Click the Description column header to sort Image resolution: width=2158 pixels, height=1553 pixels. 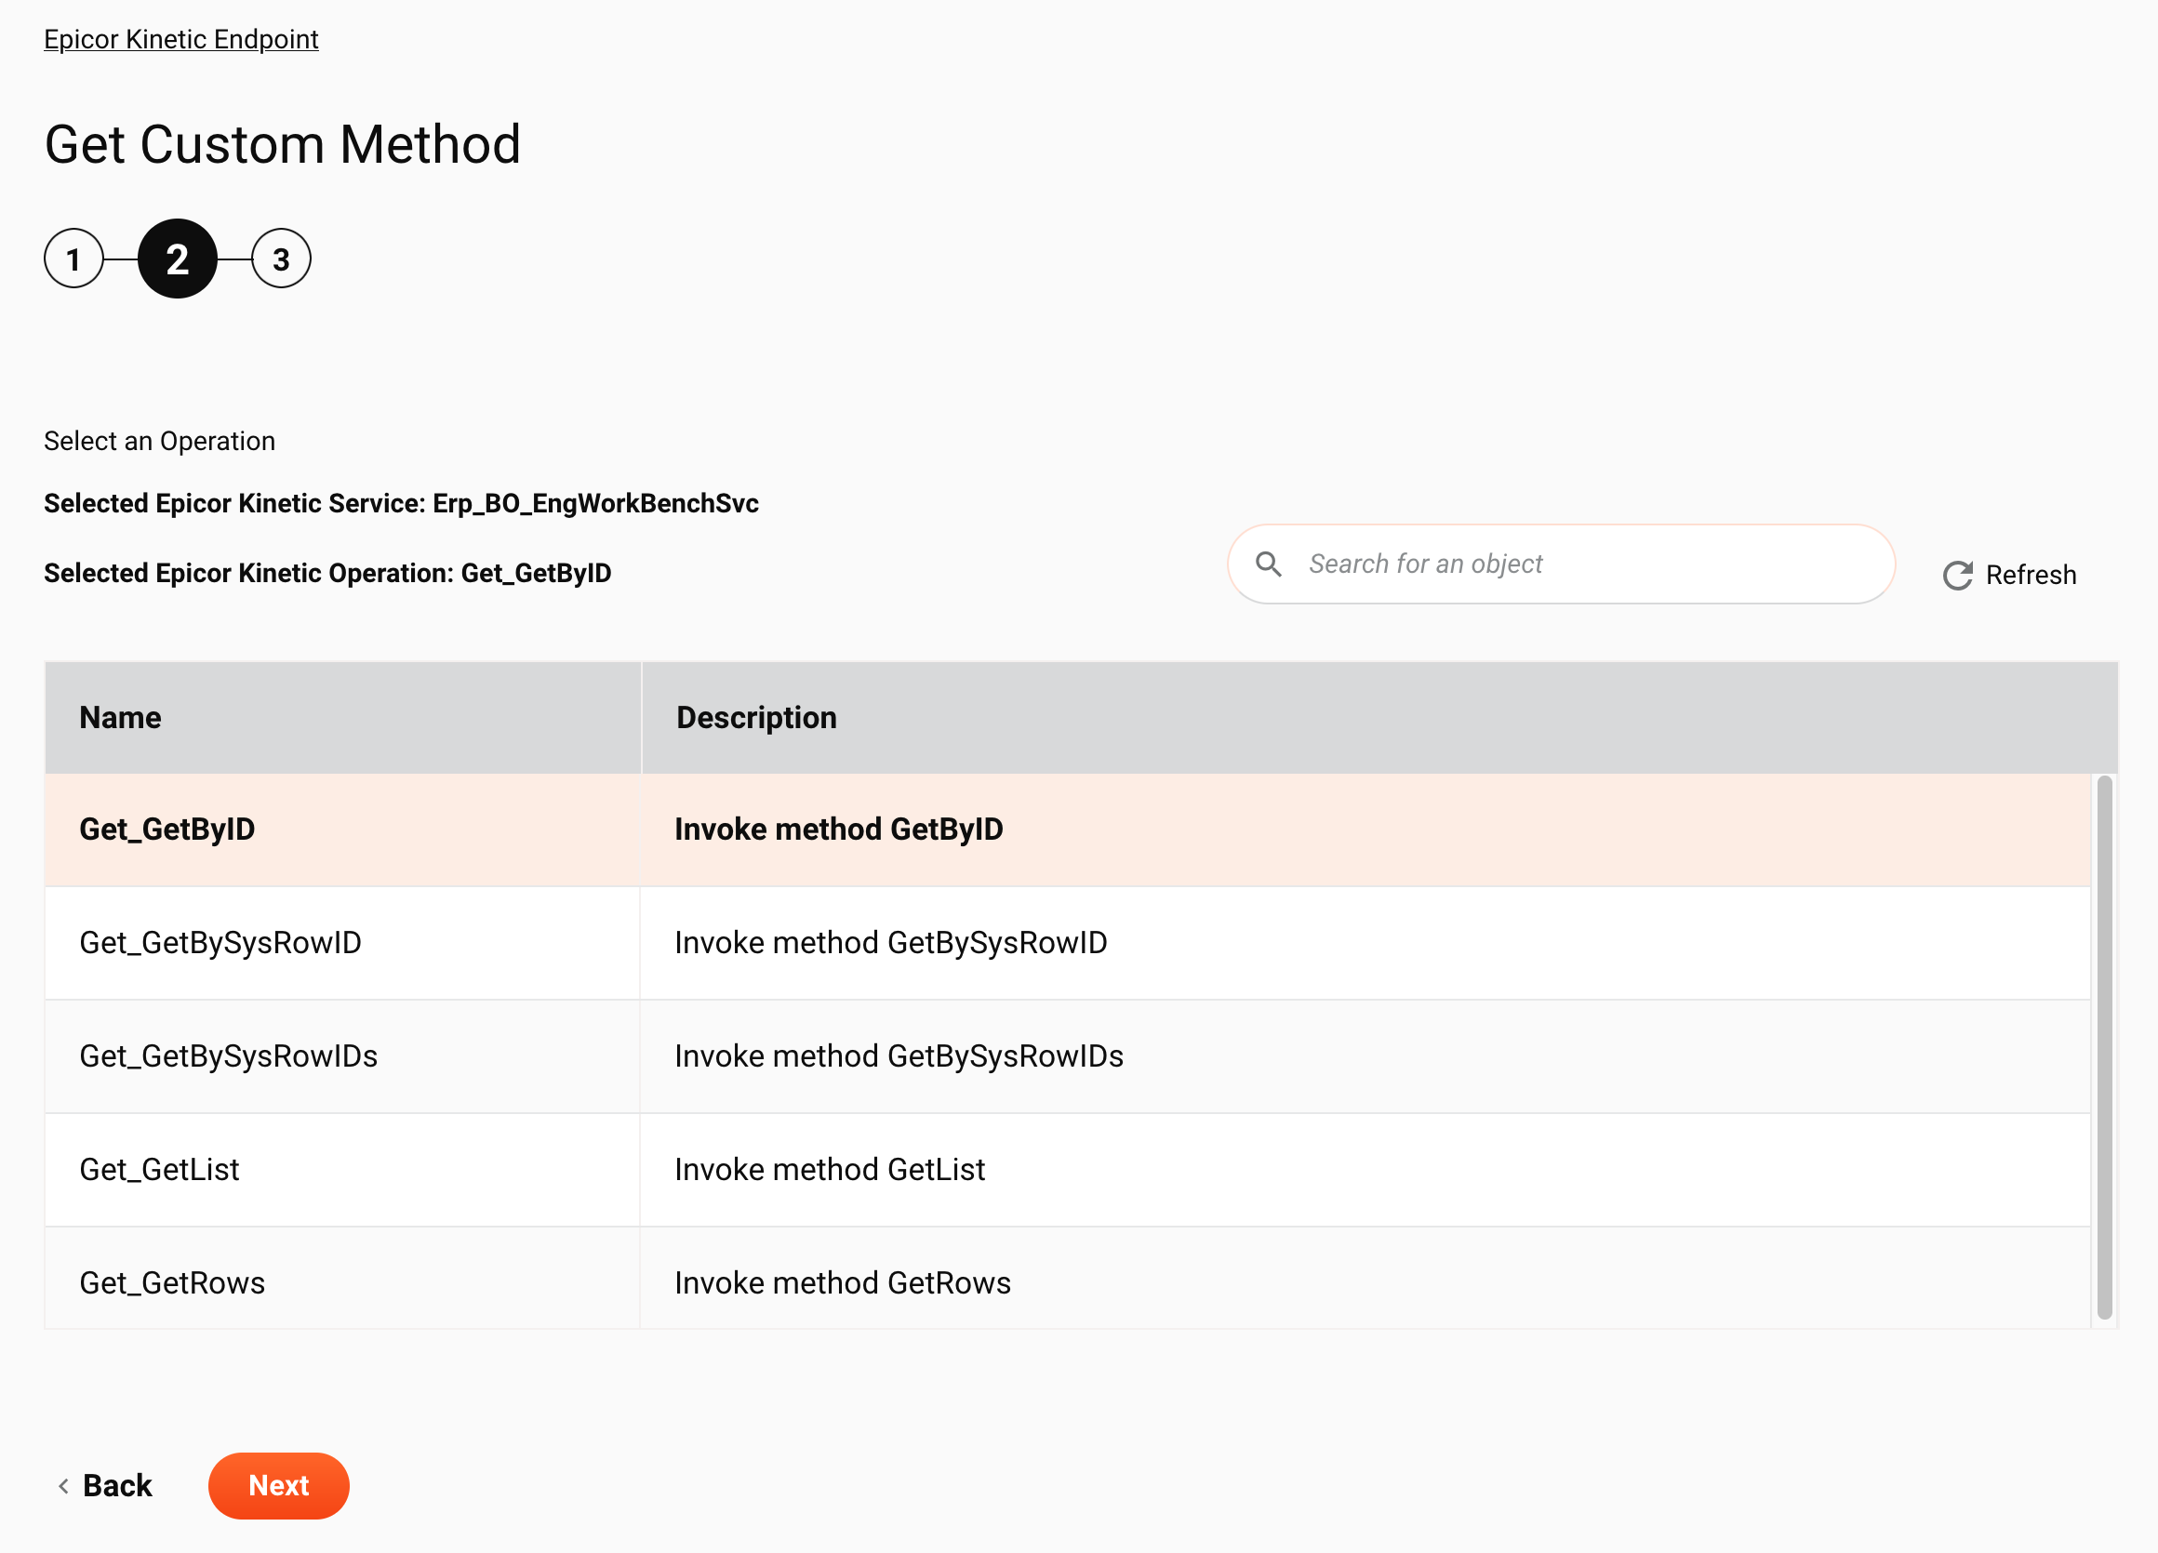coord(755,715)
